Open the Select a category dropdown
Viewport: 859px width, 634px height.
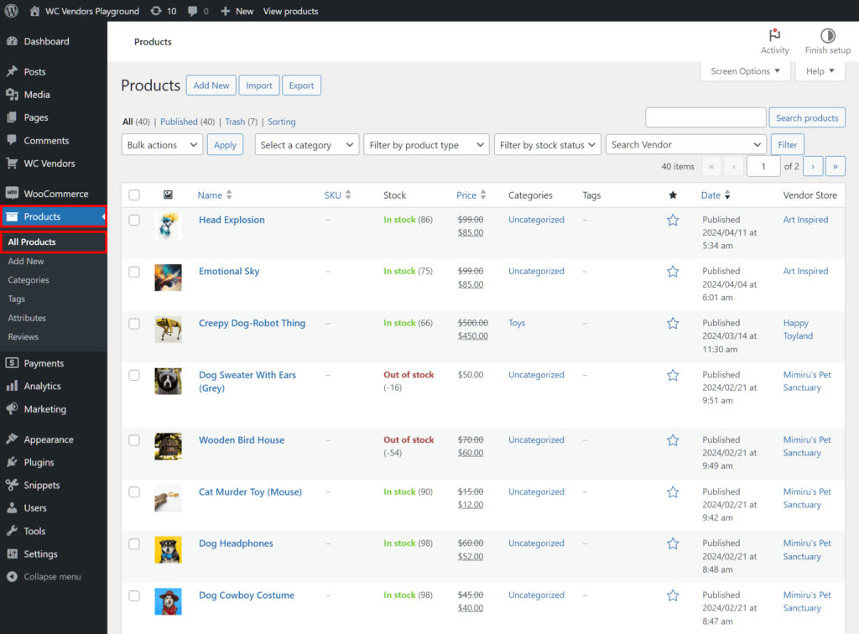click(307, 144)
